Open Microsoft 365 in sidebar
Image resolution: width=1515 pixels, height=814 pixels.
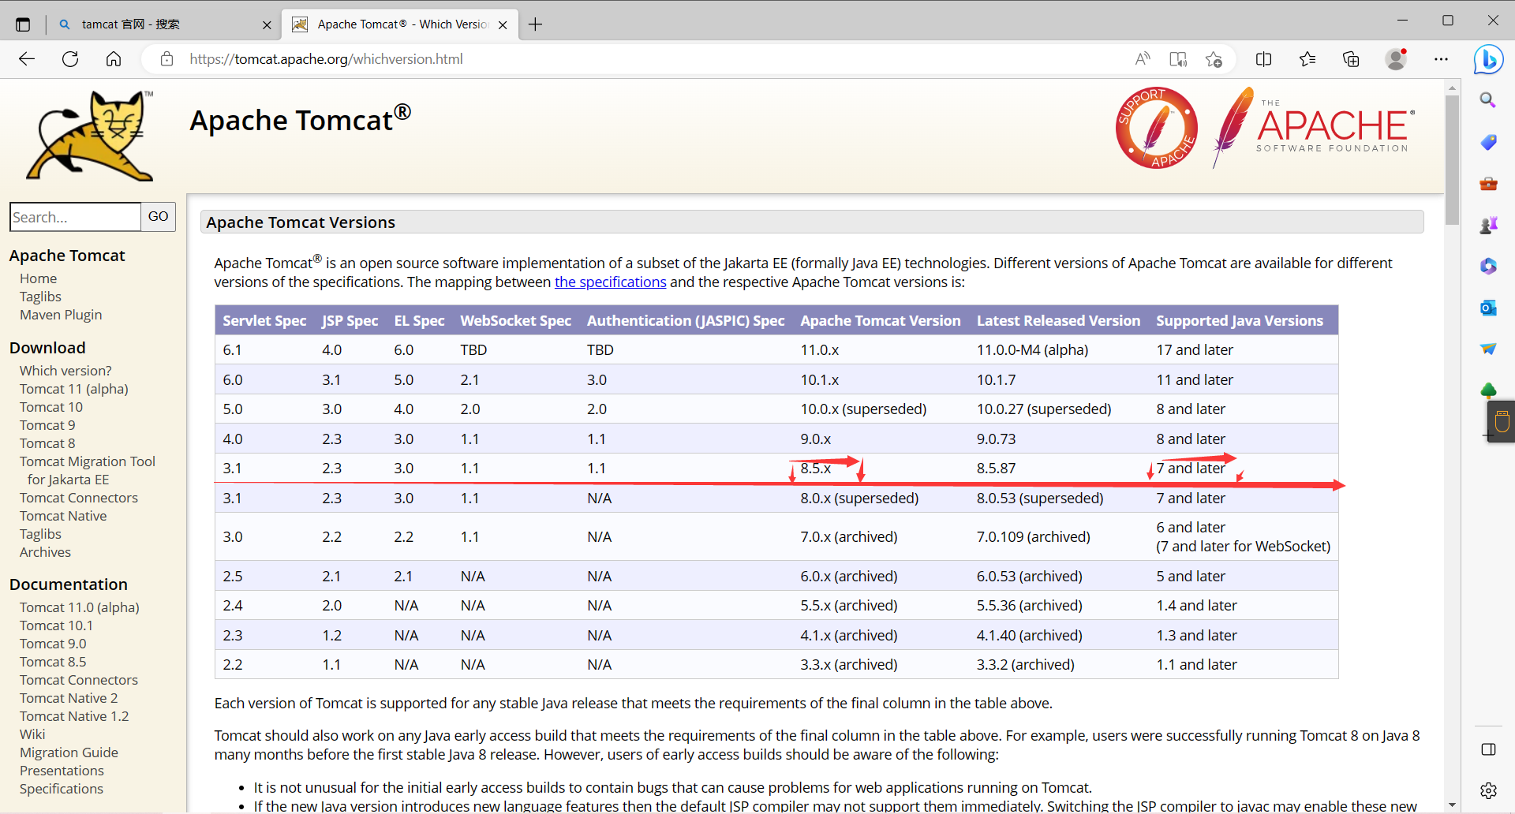click(x=1488, y=267)
